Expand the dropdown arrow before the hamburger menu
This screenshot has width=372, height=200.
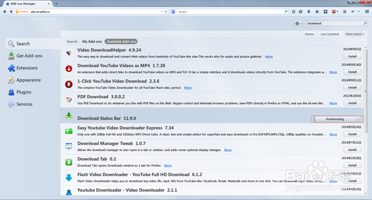click(359, 12)
